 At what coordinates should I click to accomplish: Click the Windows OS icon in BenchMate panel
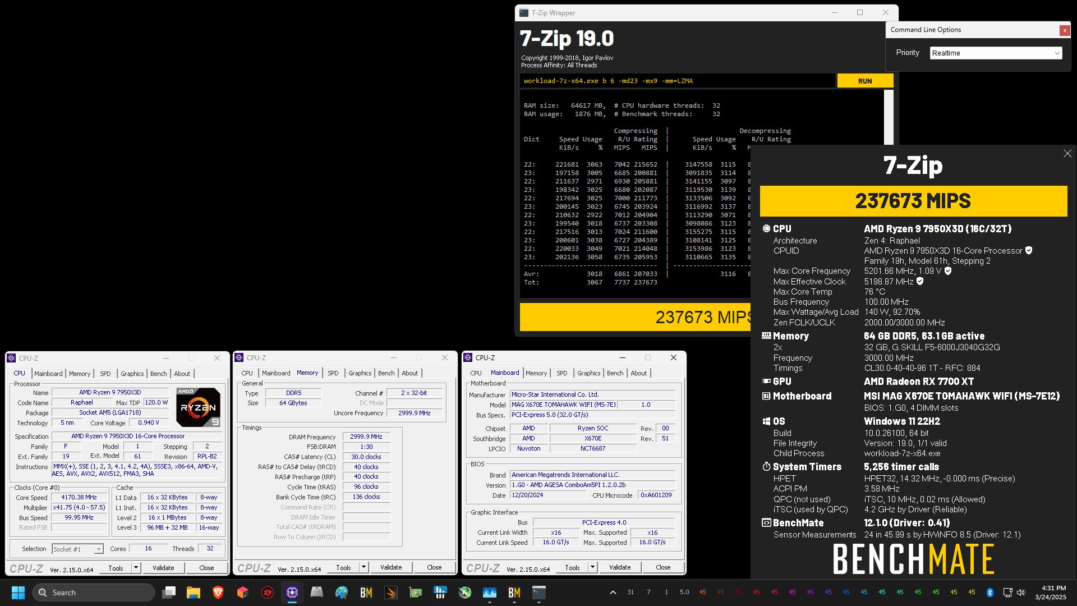pos(766,421)
